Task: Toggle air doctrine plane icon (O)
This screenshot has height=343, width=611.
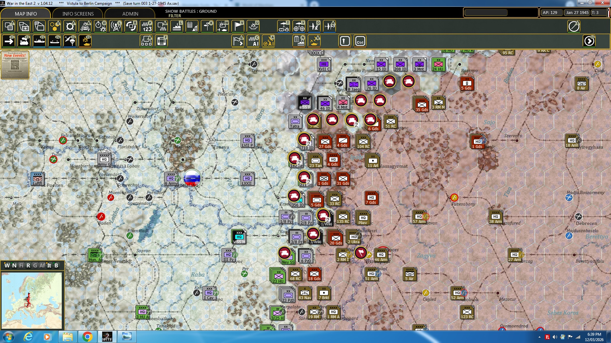Action: tap(314, 26)
